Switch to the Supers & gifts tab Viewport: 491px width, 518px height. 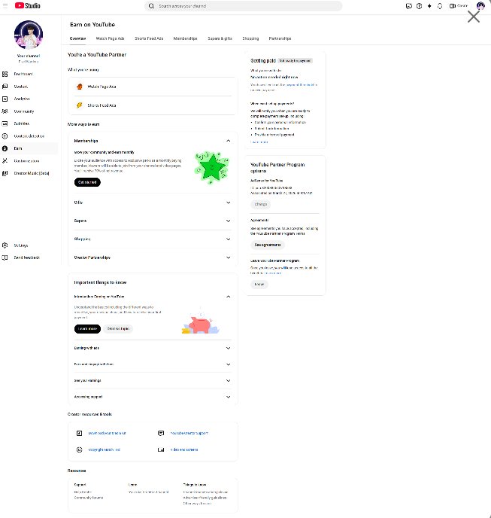[x=220, y=38]
